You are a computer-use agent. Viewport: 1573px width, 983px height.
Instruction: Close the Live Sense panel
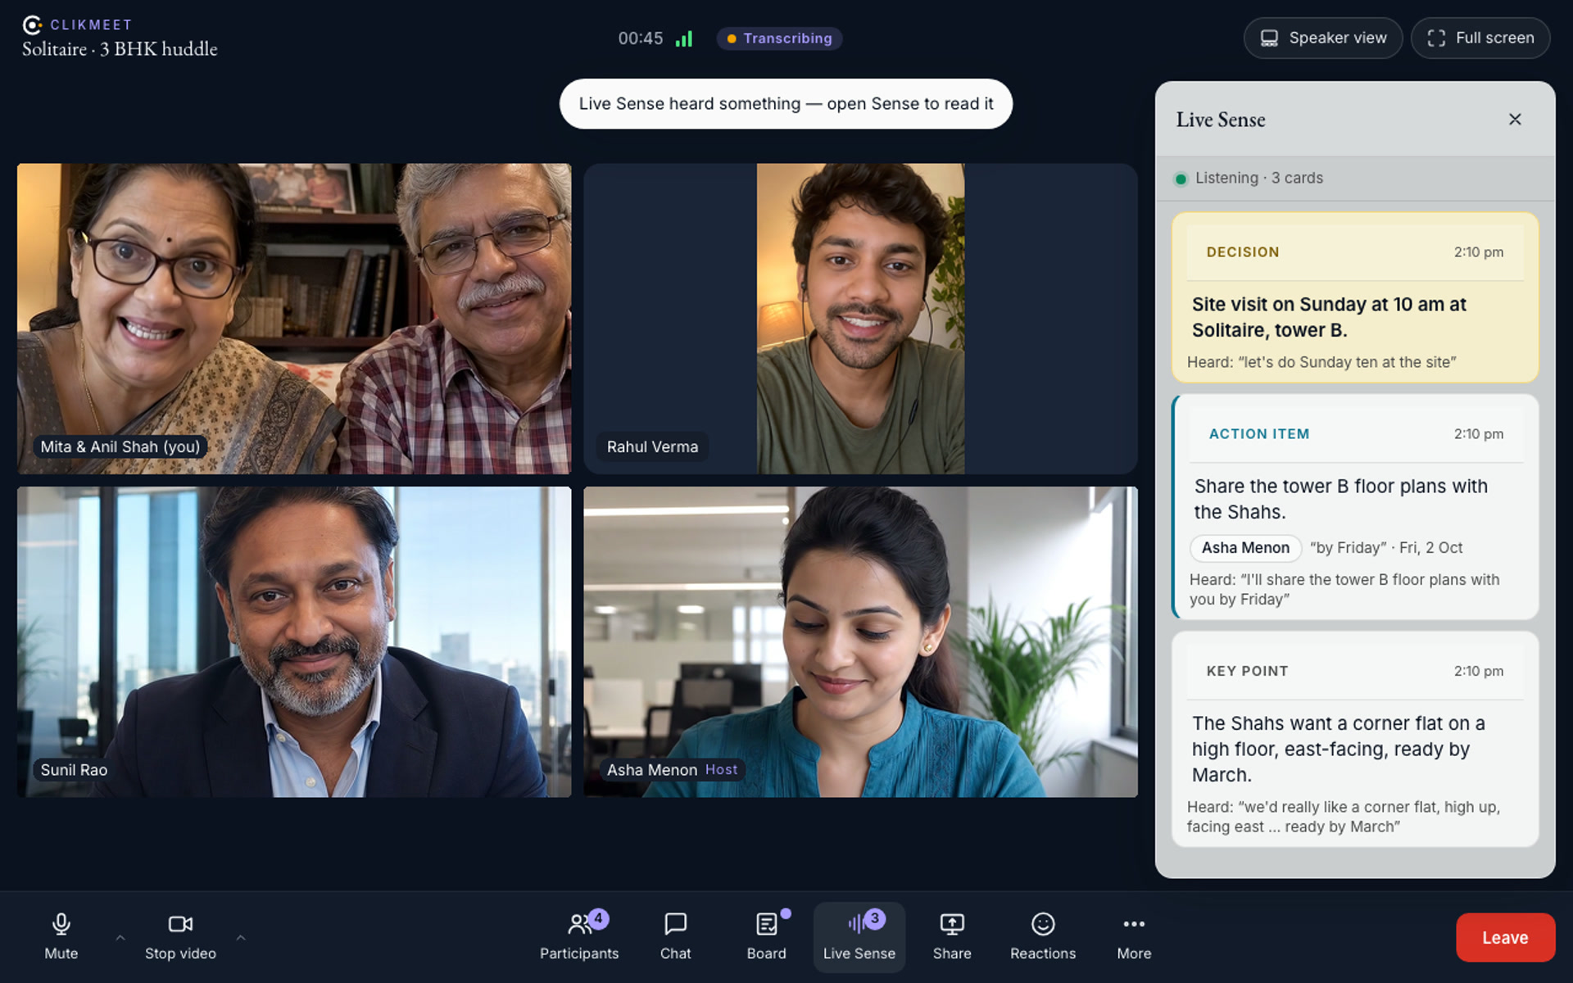[x=1515, y=120]
